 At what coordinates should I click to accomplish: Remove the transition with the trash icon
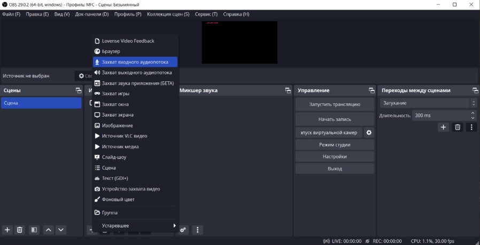tap(458, 127)
